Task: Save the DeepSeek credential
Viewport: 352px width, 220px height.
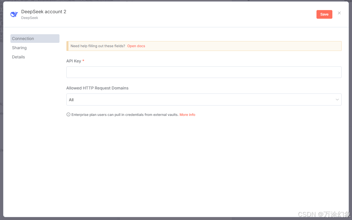Action: [324, 14]
